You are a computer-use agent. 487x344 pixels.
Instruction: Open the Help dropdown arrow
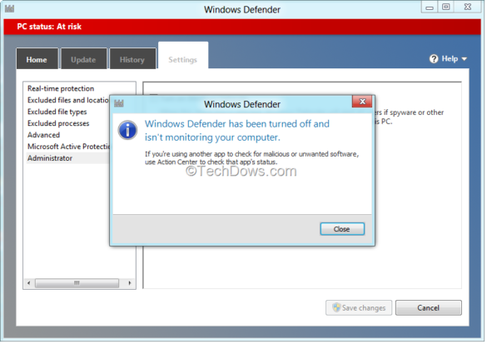pos(465,59)
